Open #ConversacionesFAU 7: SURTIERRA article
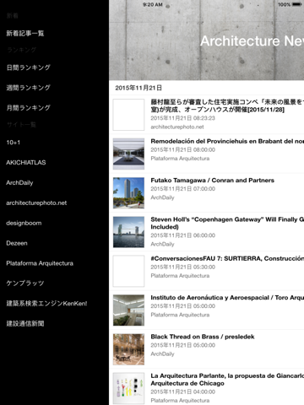The height and width of the screenshot is (405, 304). [207, 271]
